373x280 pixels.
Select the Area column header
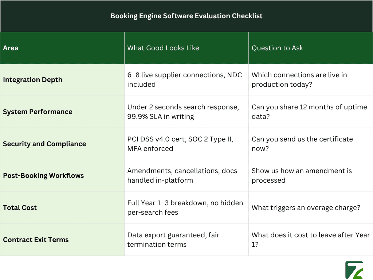11,48
